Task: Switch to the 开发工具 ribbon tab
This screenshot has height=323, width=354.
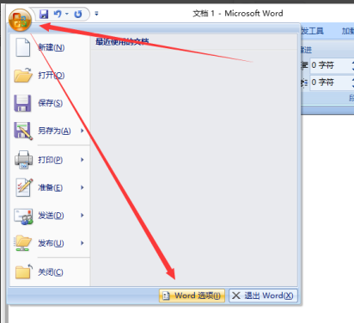Action: click(312, 31)
